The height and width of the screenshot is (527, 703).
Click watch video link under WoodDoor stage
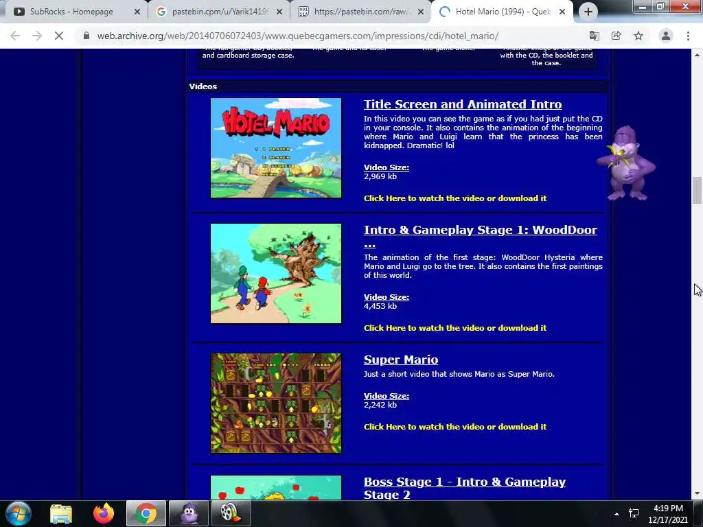(x=455, y=328)
